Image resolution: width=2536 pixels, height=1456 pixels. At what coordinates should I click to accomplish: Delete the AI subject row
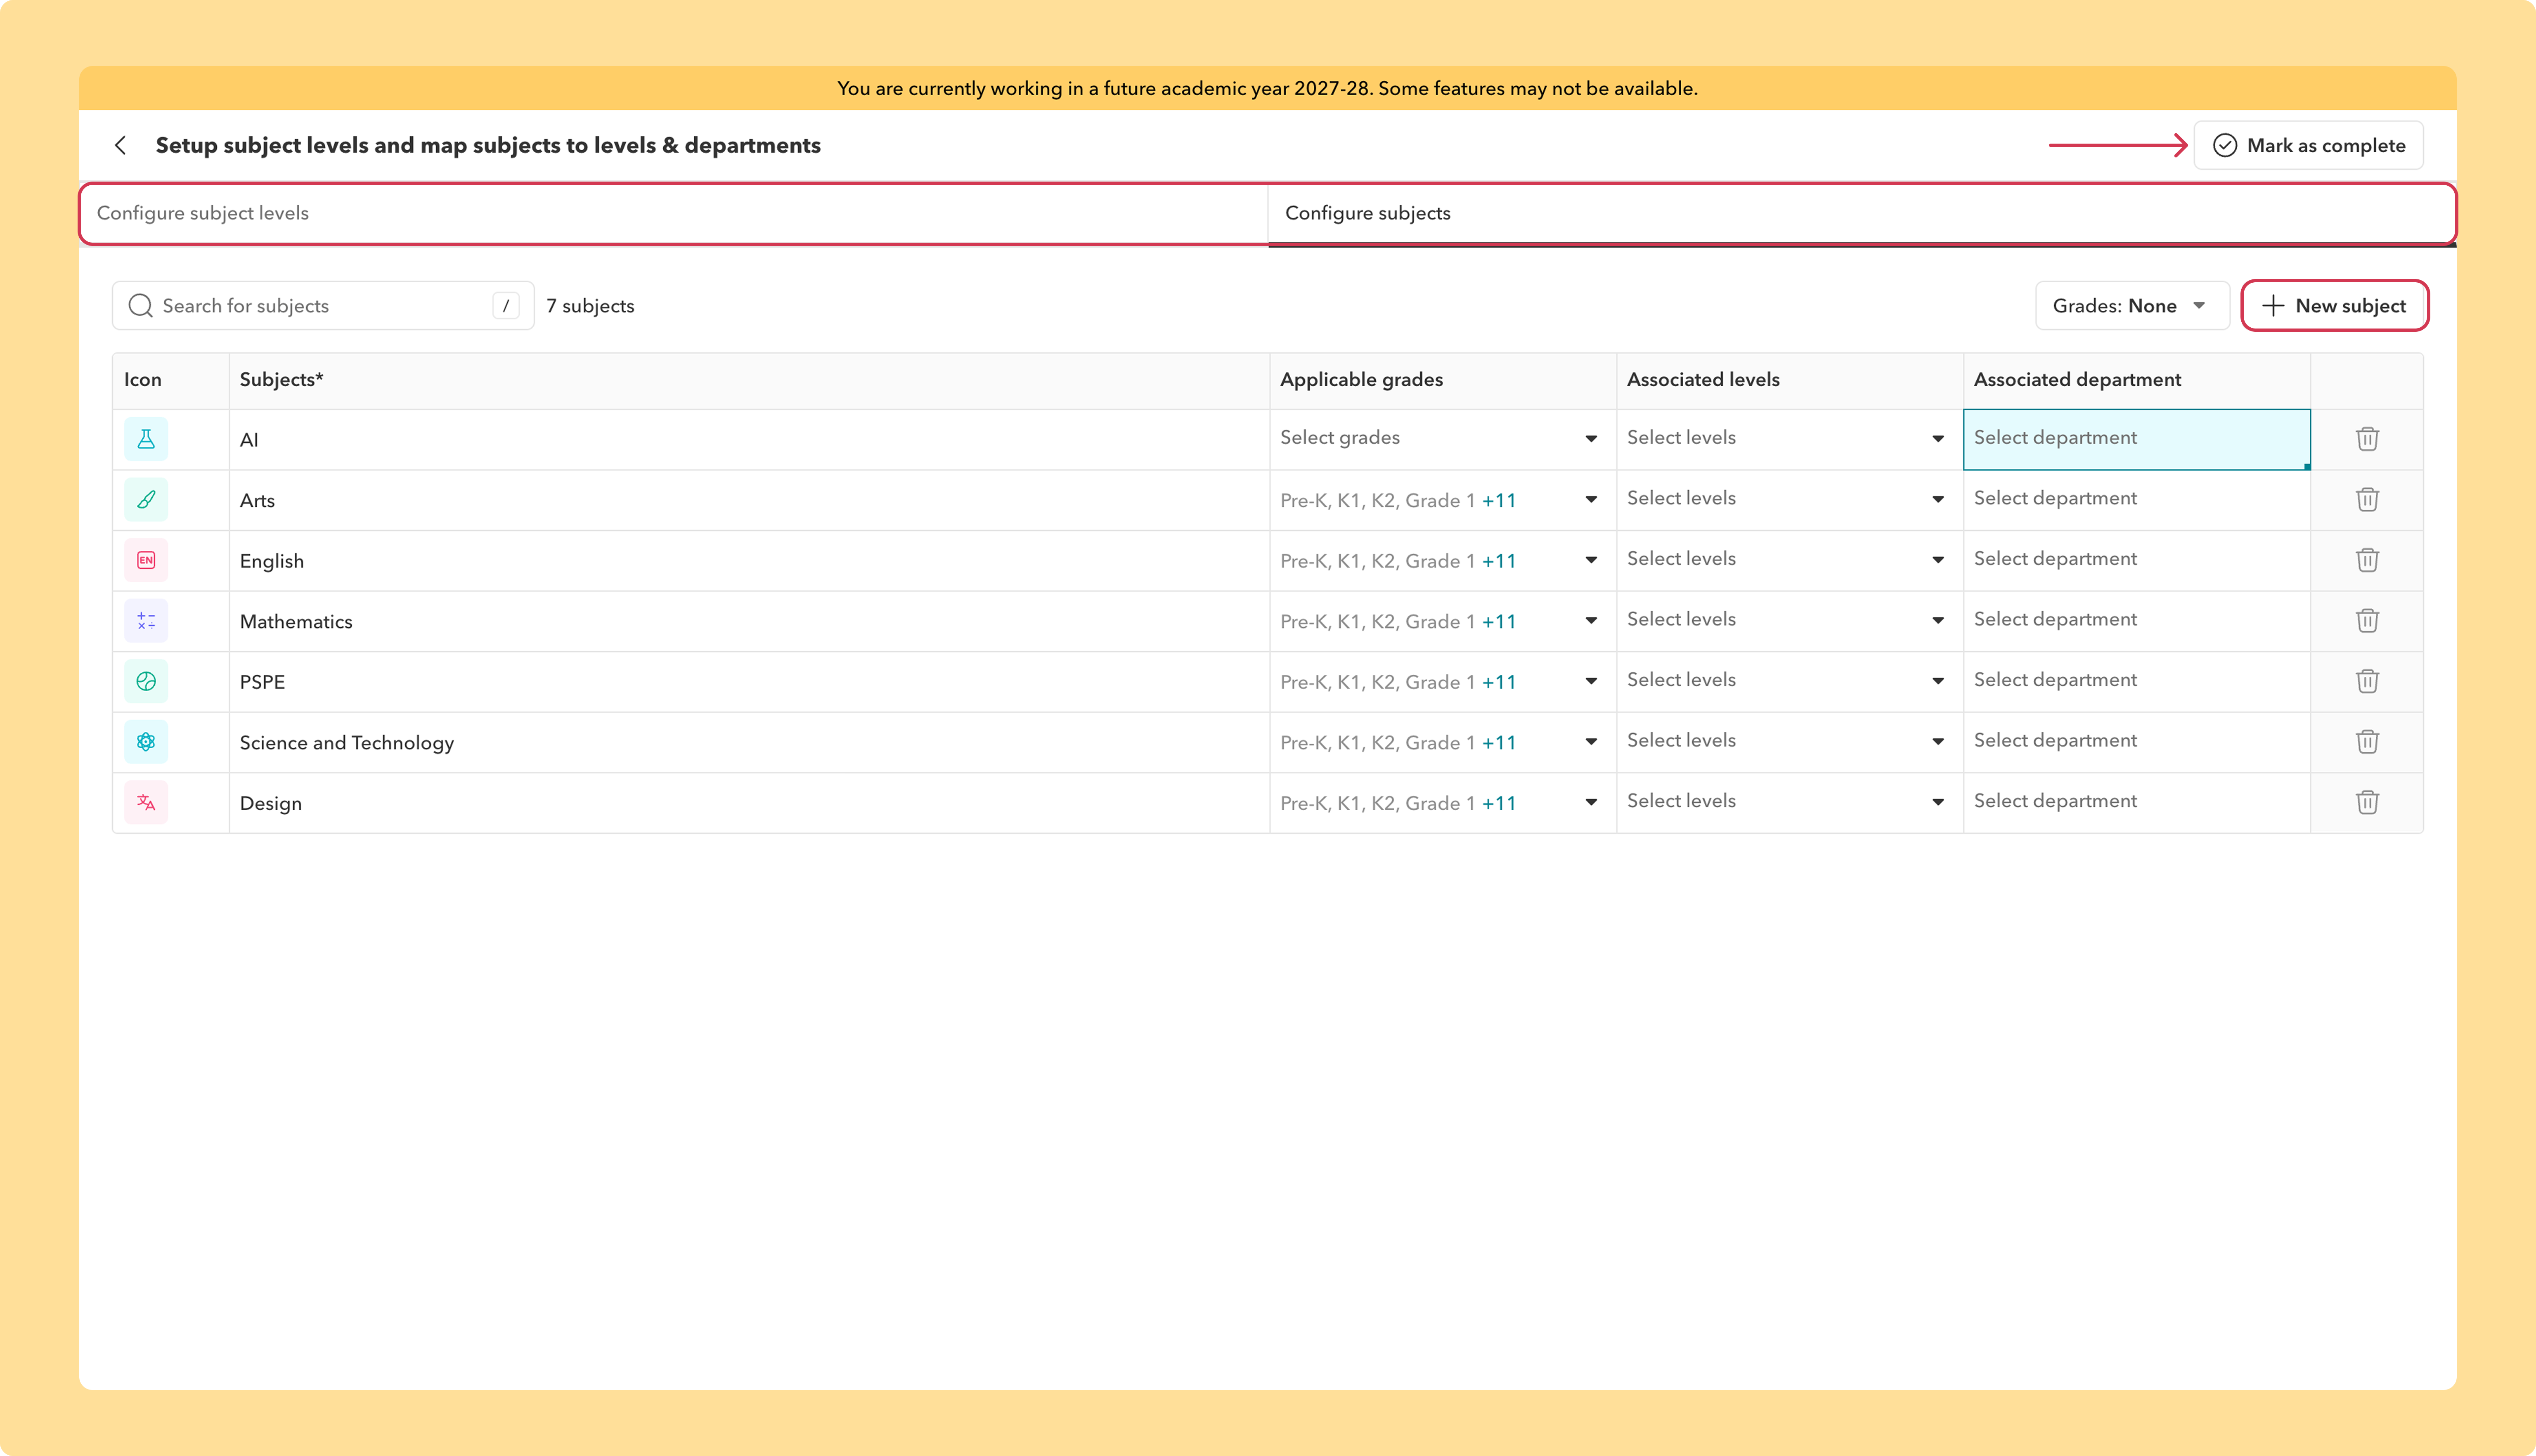tap(2367, 439)
